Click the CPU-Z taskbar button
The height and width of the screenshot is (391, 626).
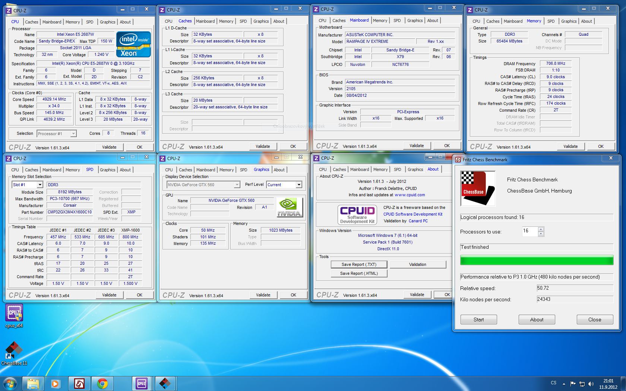(x=142, y=384)
